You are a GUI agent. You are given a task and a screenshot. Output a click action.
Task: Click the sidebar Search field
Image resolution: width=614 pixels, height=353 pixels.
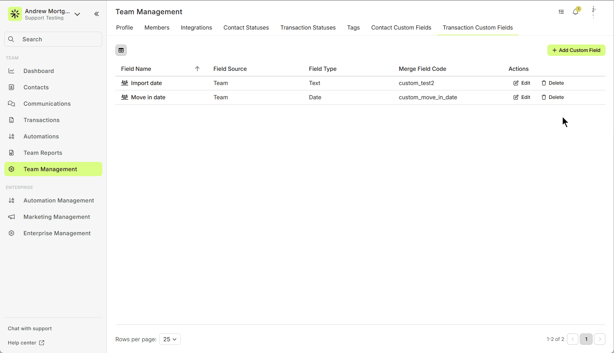tap(53, 39)
